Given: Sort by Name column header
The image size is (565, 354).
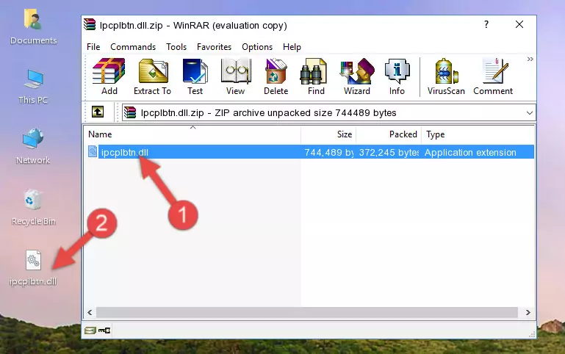Looking at the screenshot, I should (x=192, y=134).
